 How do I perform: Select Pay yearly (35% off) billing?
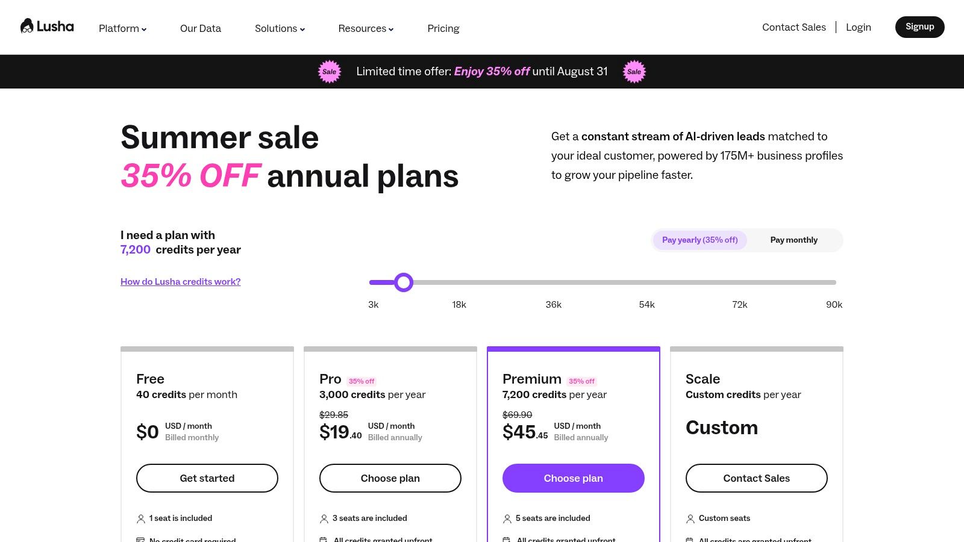pyautogui.click(x=700, y=240)
